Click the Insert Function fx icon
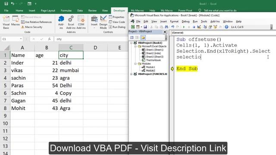The image size is (276, 155). click(x=50, y=39)
